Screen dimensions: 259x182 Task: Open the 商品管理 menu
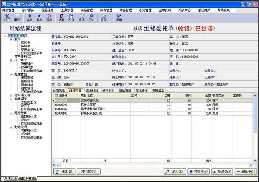[x=87, y=10]
